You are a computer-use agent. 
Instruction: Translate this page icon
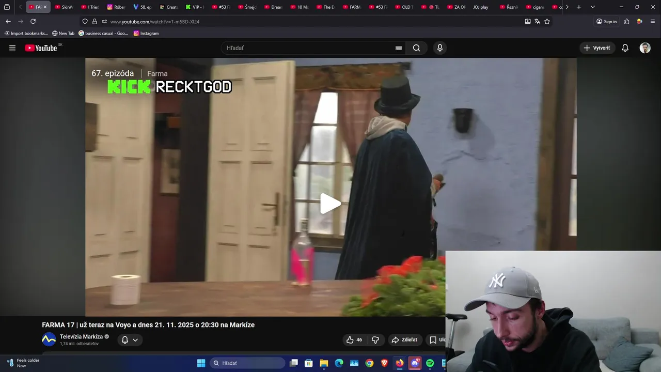[537, 21]
